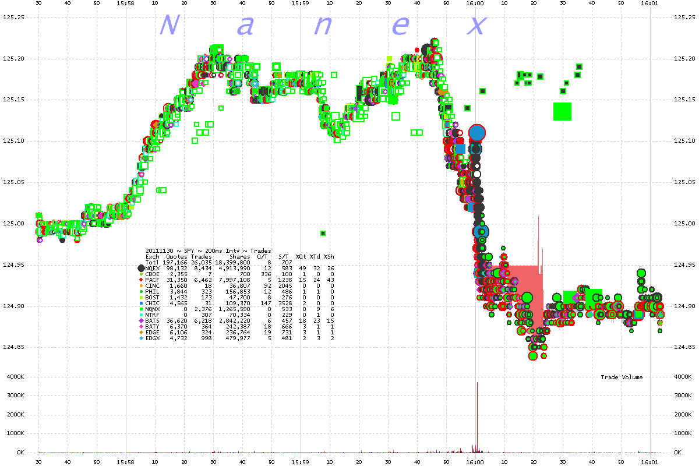Viewport: 699px width, 466px height.
Task: Click '15:58' on the top time axis
Action: [126, 3]
